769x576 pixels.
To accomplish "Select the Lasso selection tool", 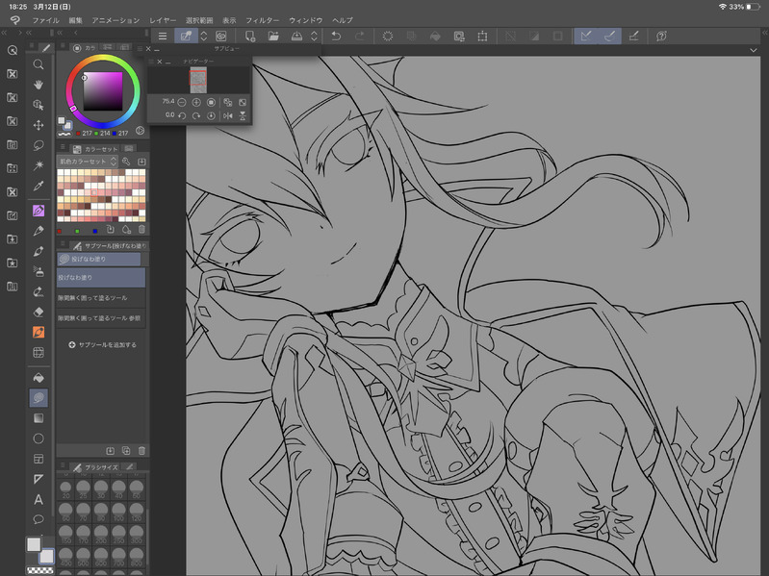I will (x=38, y=145).
